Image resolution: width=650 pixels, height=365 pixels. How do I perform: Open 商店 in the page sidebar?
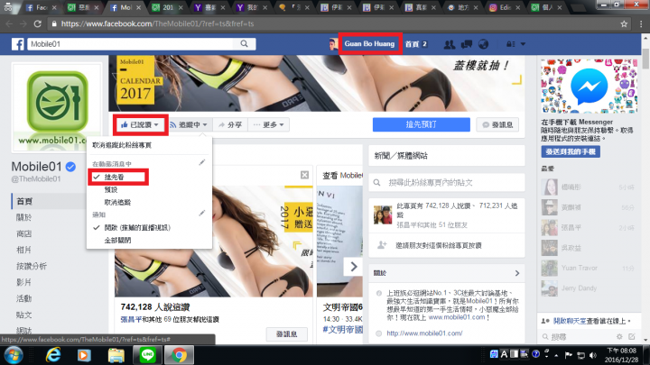(x=23, y=233)
